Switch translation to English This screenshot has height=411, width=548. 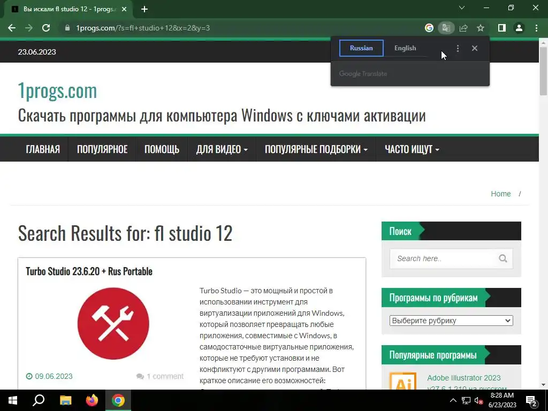(405, 48)
